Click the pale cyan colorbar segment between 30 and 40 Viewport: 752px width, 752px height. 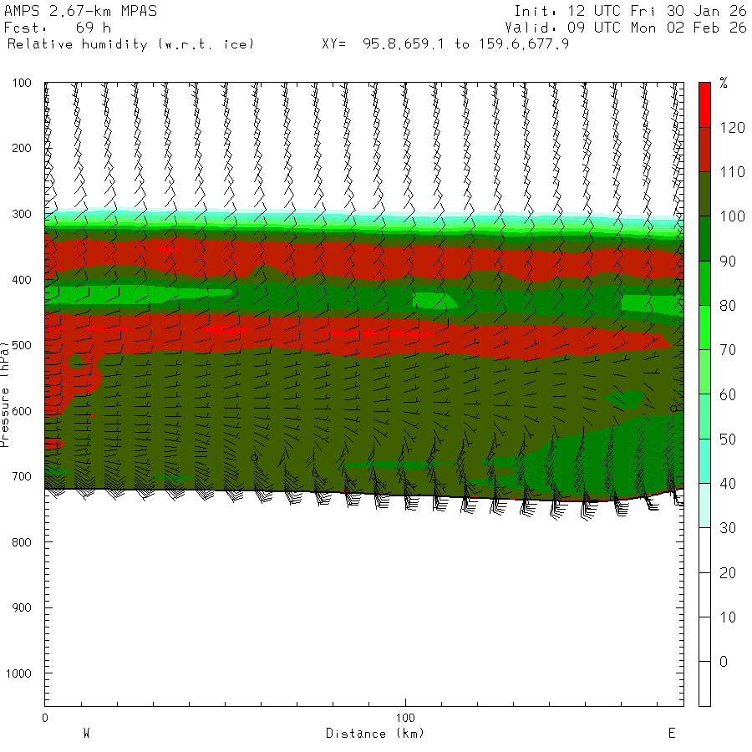[704, 506]
